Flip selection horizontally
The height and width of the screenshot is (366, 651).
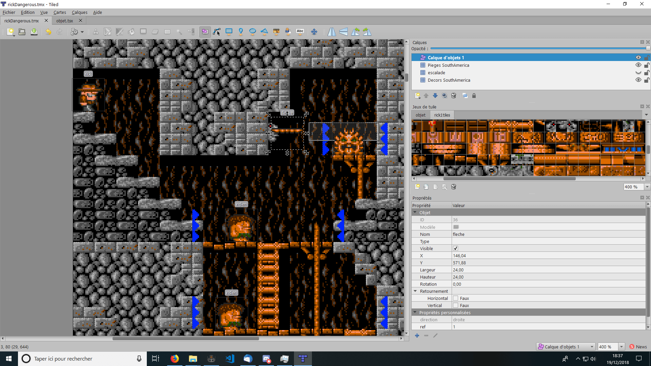[x=332, y=32]
